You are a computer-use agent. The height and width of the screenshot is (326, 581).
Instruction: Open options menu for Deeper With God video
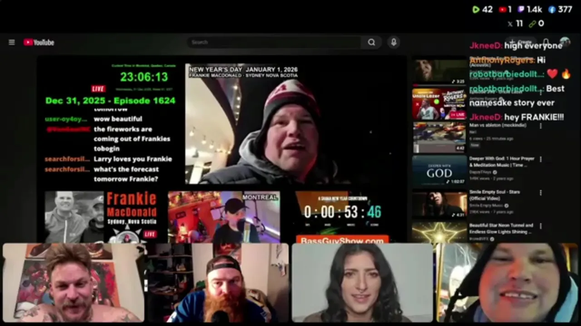point(541,159)
